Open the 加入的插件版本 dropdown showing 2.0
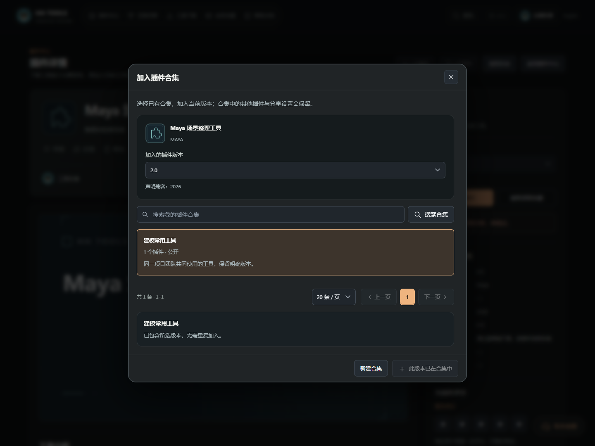The width and height of the screenshot is (595, 446). pyautogui.click(x=295, y=170)
